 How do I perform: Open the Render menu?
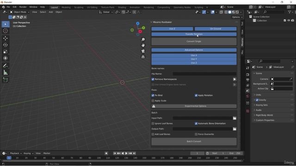coord(23,7)
